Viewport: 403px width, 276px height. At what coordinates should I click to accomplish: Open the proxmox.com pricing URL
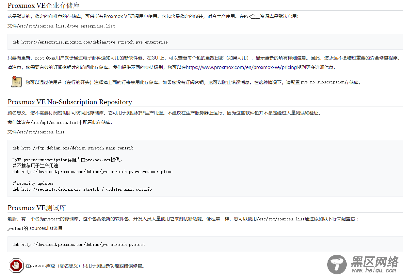coord(241,67)
